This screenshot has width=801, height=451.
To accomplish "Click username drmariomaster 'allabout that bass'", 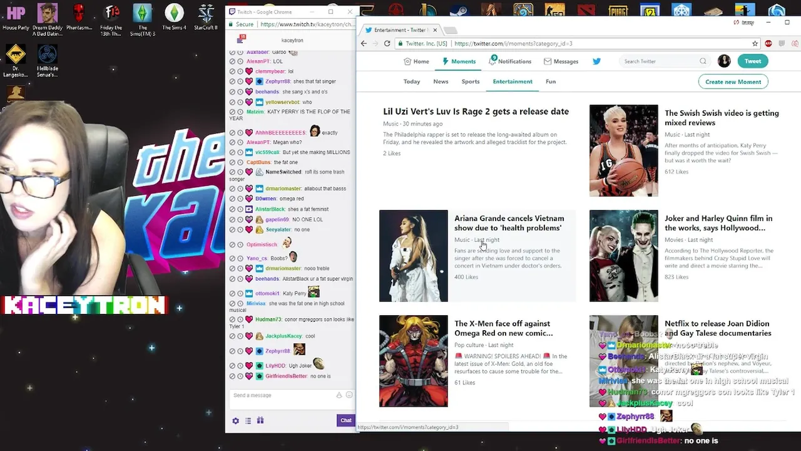I will [283, 189].
